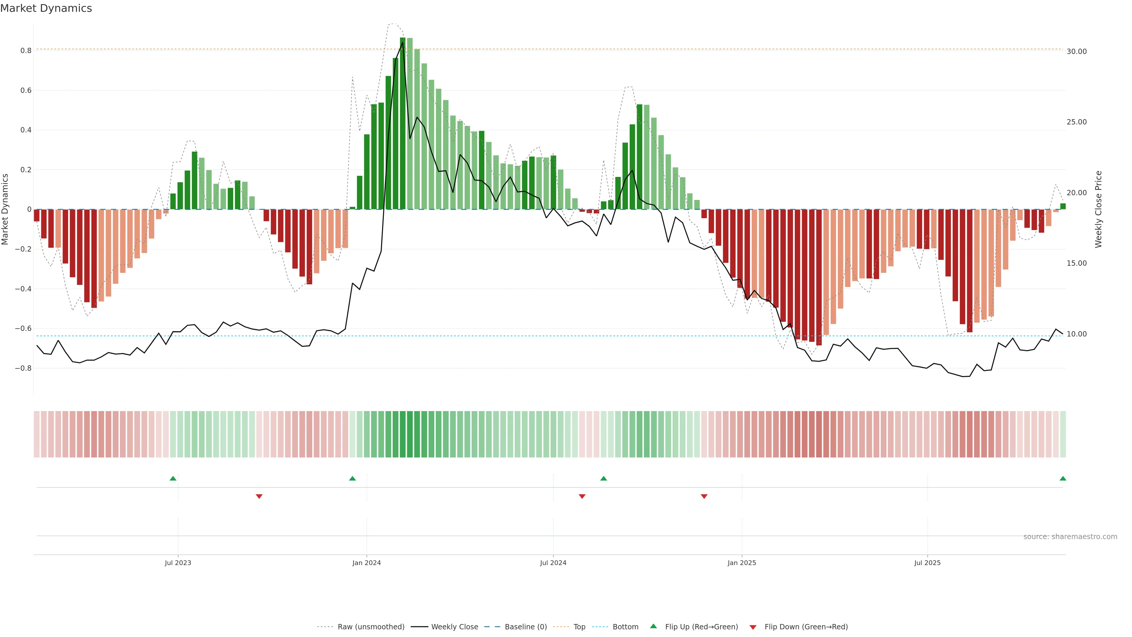The image size is (1132, 637).
Task: Click the Weekly Close Price axis title
Action: pyautogui.click(x=1098, y=209)
